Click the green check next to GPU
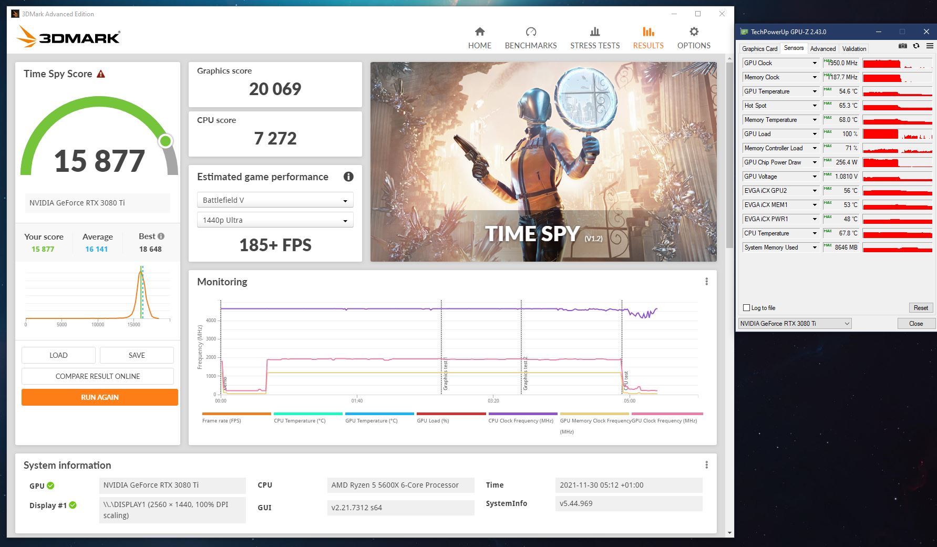 [50, 486]
